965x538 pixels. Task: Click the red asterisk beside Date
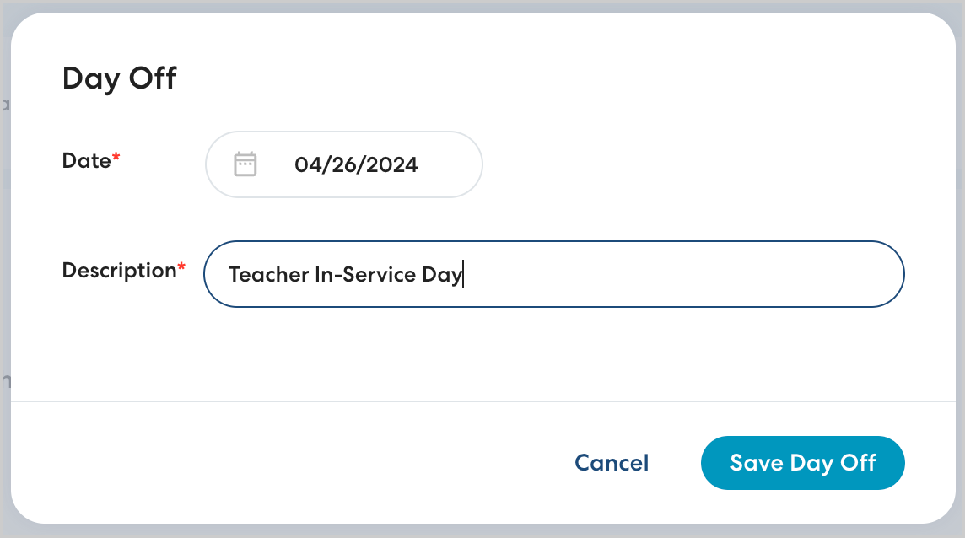point(116,159)
